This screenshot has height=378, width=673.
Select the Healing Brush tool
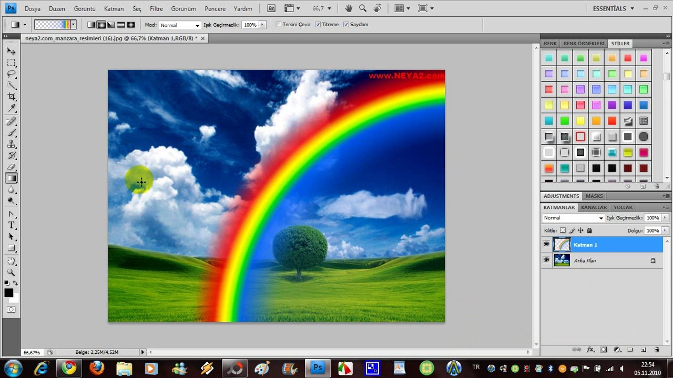11,121
